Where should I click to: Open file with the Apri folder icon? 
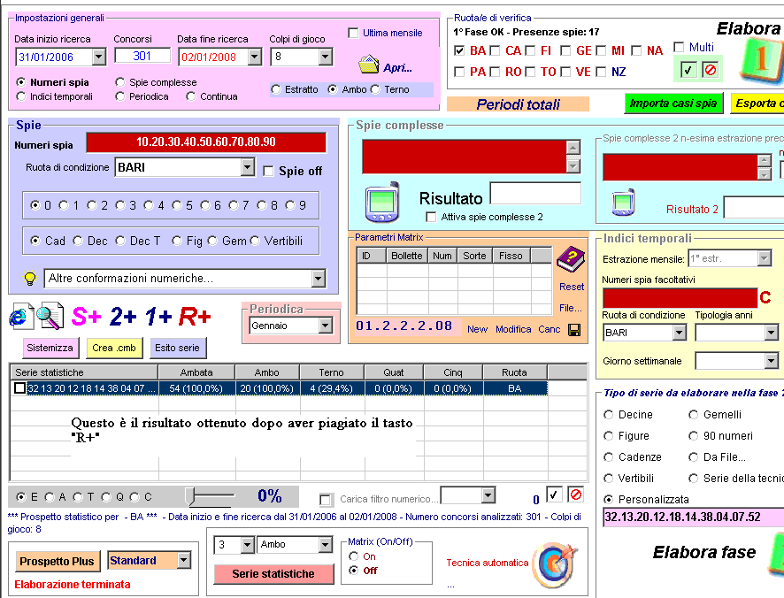point(369,65)
